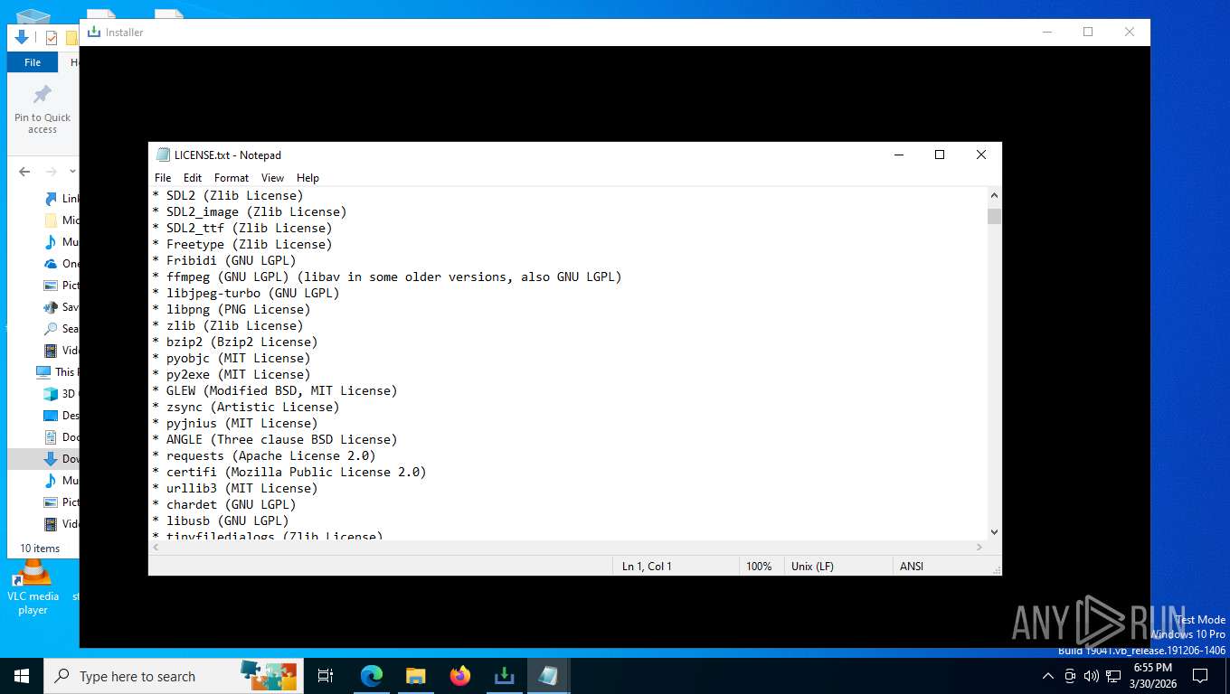
Task: Click the 'bzip2 (Bzip2 License)' line
Action: tap(235, 342)
